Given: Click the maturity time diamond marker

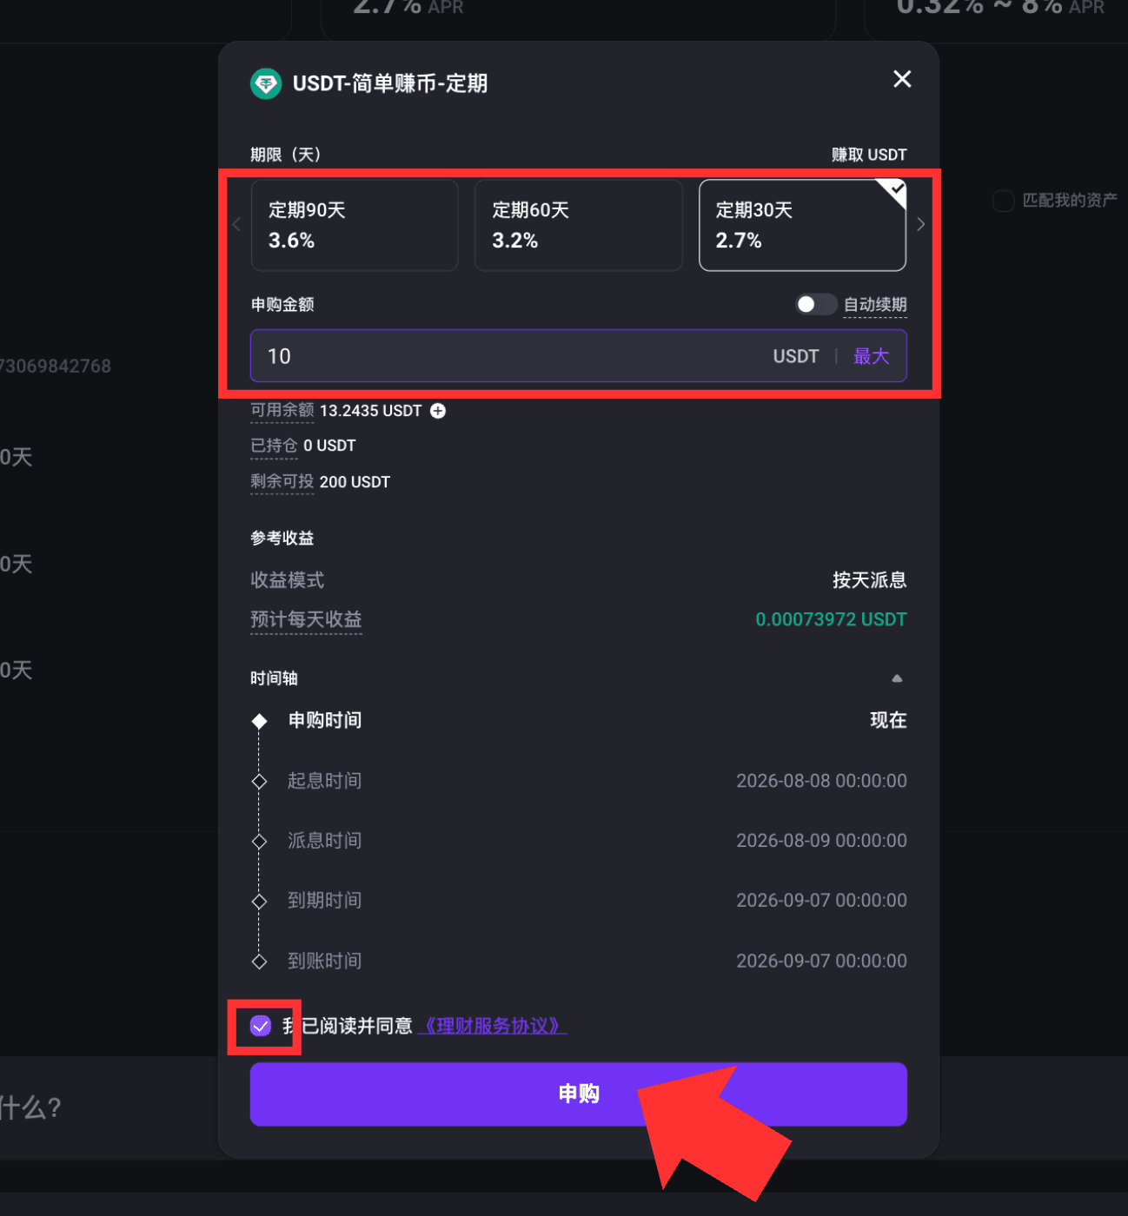Looking at the screenshot, I should (x=259, y=902).
